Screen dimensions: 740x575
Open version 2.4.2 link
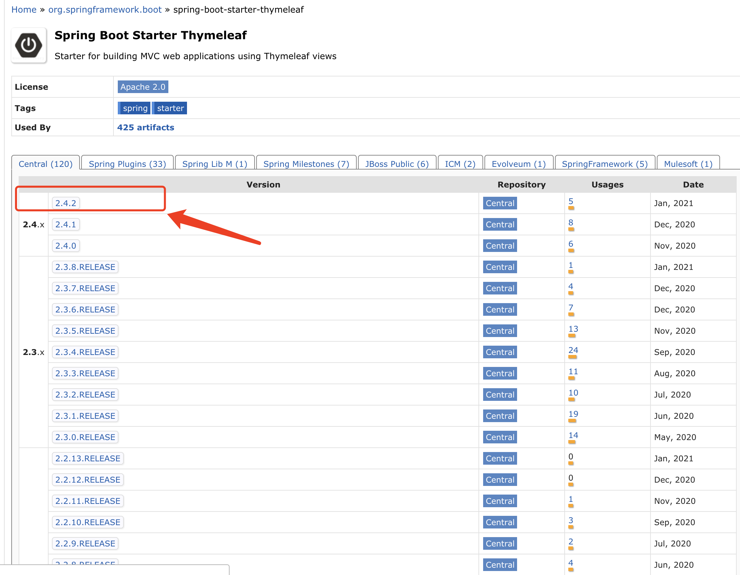point(66,203)
